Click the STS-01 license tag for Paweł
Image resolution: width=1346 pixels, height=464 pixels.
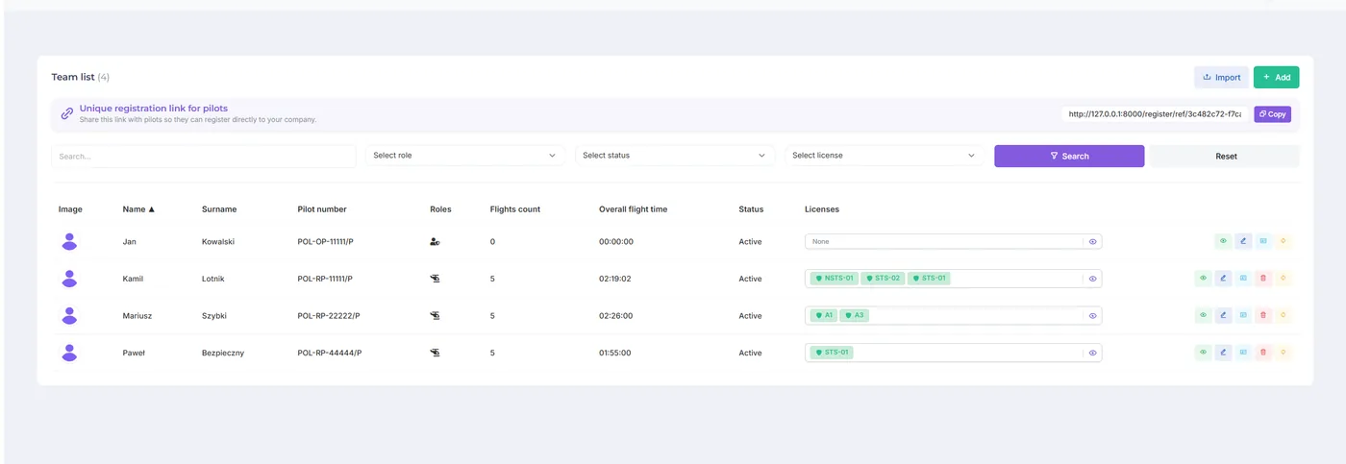coord(832,353)
